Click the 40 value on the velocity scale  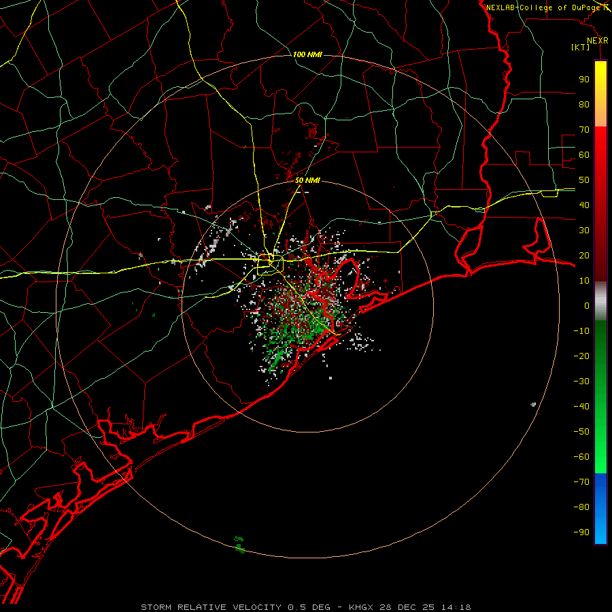point(584,205)
